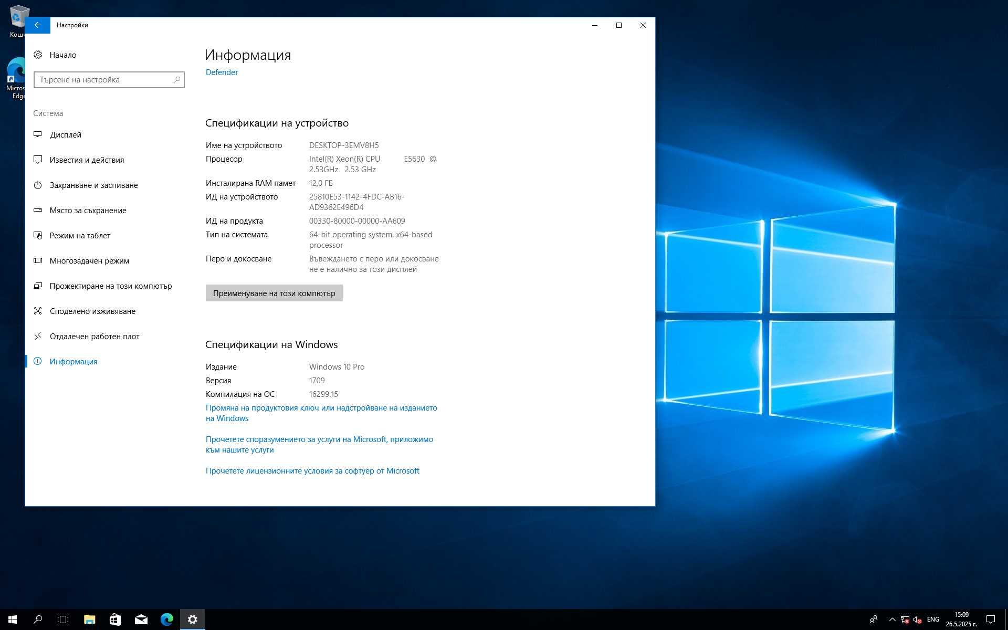Launch File Explorer from the taskbar
1008x630 pixels.
pyautogui.click(x=89, y=619)
